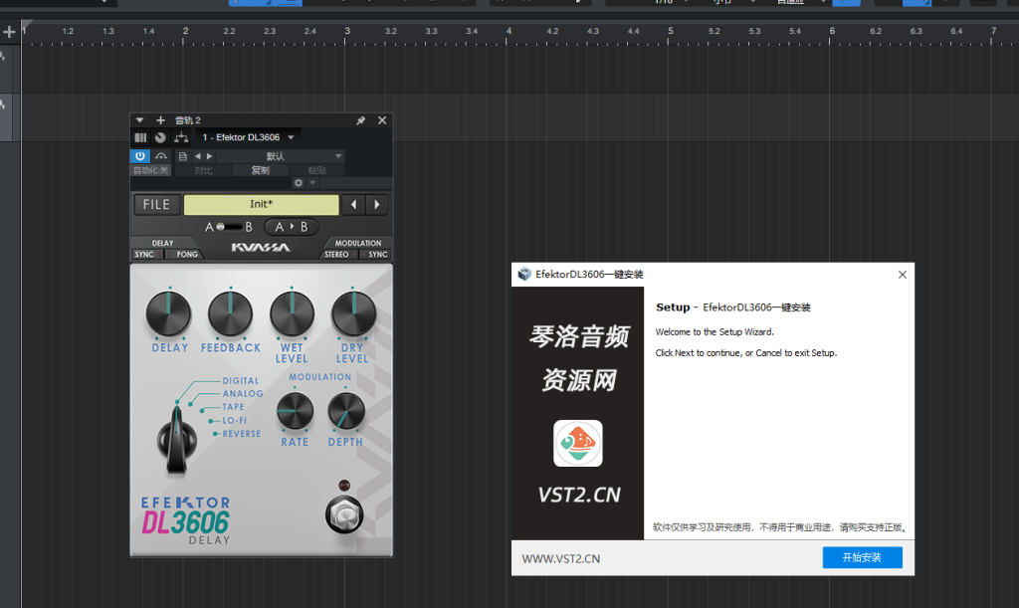Enable delay SYNC button
This screenshot has width=1019, height=608.
tap(144, 255)
